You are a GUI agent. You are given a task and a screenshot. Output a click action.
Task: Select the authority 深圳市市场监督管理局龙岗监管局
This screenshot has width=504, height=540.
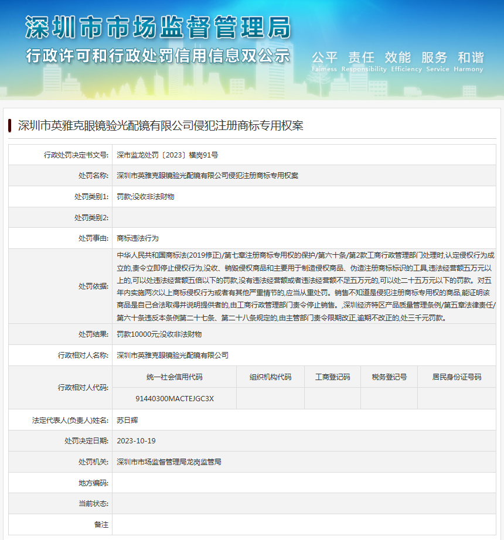(169, 462)
